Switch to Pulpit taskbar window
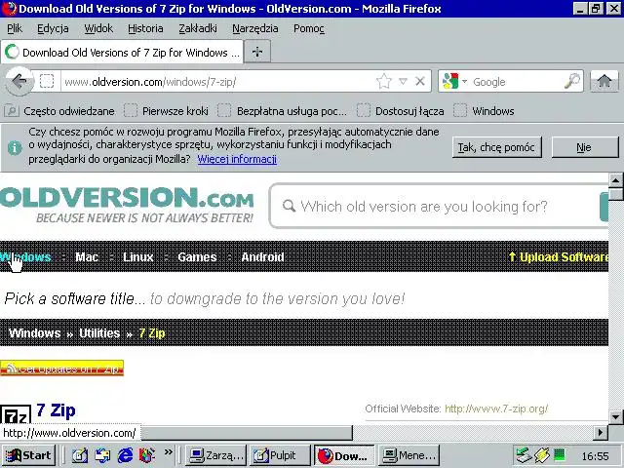 tap(280, 455)
